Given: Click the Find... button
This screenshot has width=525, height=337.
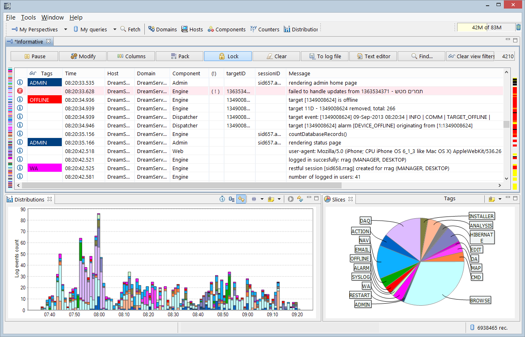Looking at the screenshot, I should (422, 56).
